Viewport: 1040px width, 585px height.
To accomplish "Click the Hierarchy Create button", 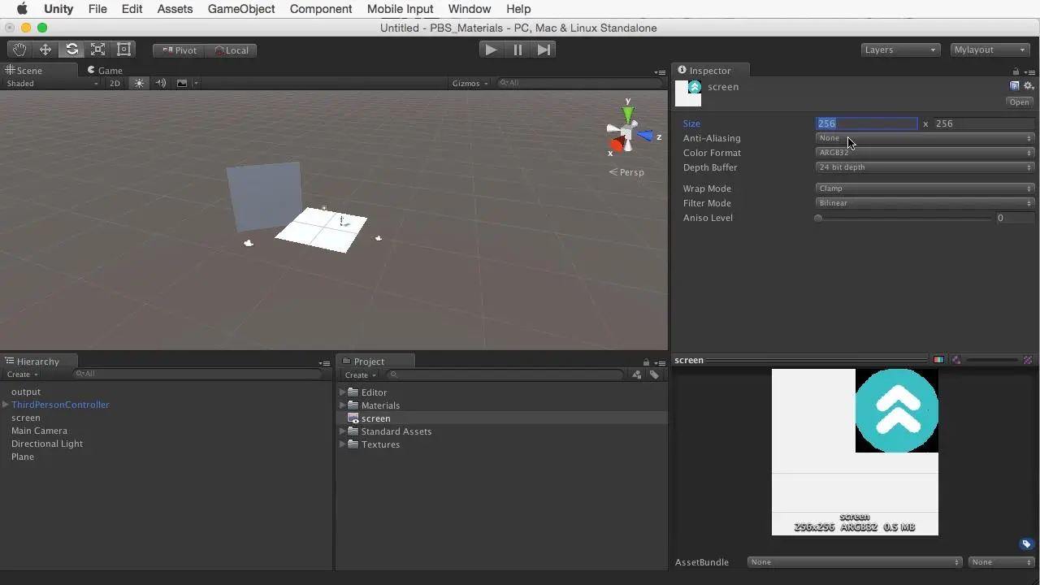I will click(23, 375).
